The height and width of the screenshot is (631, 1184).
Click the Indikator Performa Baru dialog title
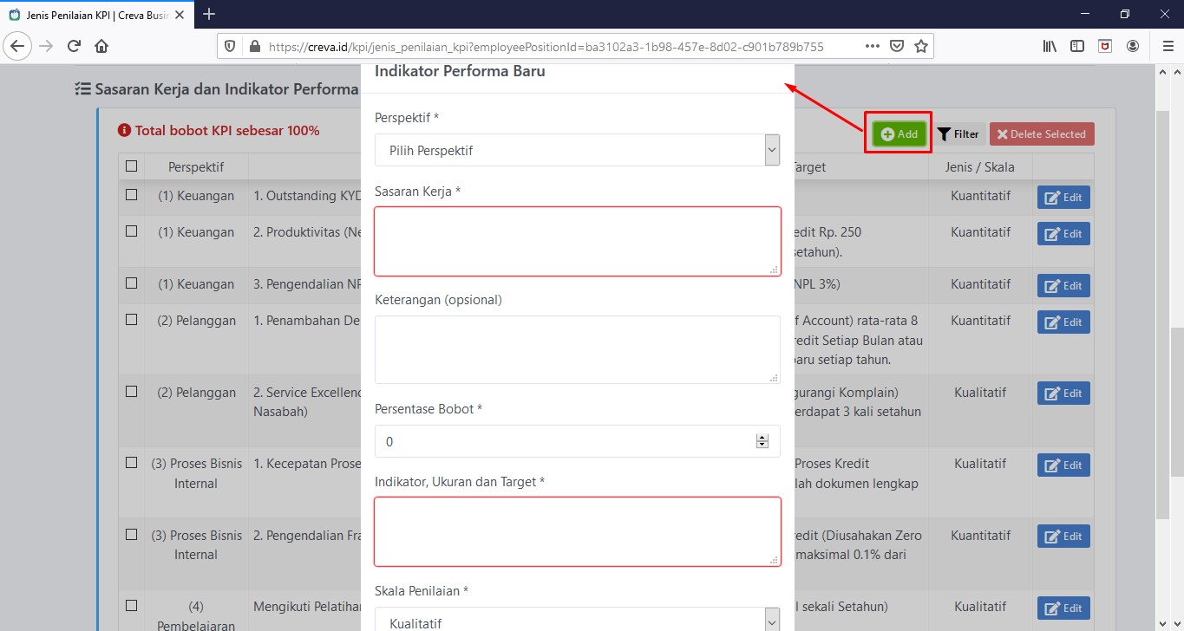(x=460, y=72)
